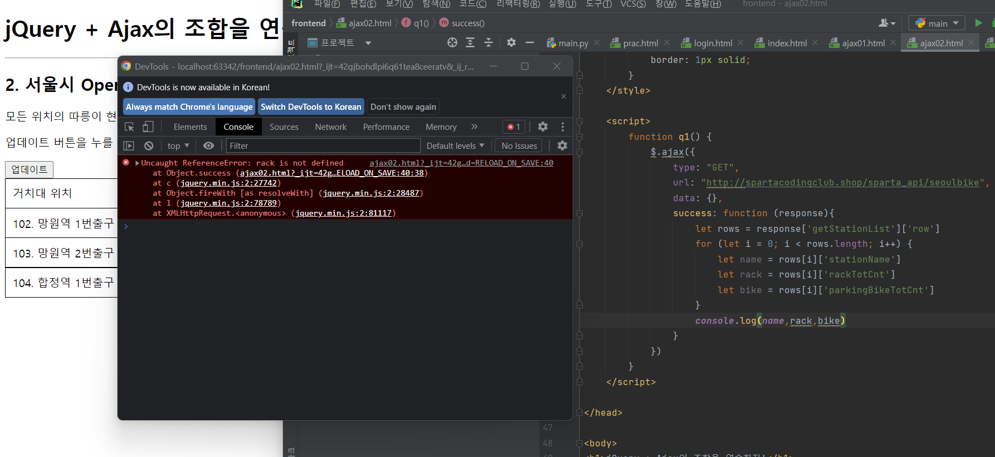Viewport: 995px width, 457px height.
Task: Click the IDE select opened file target icon
Action: (452, 42)
